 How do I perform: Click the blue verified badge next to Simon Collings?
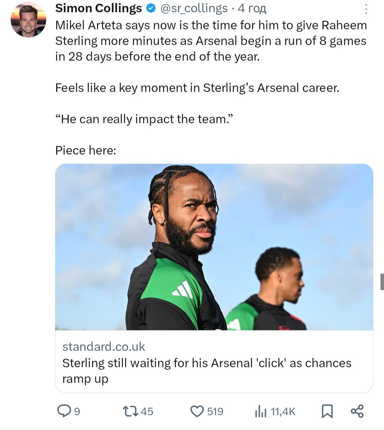[x=151, y=8]
